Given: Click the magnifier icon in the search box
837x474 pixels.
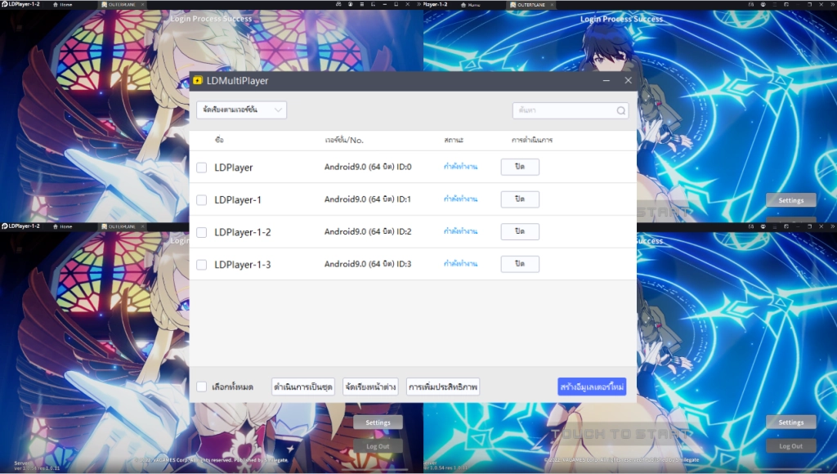Looking at the screenshot, I should pyautogui.click(x=620, y=110).
